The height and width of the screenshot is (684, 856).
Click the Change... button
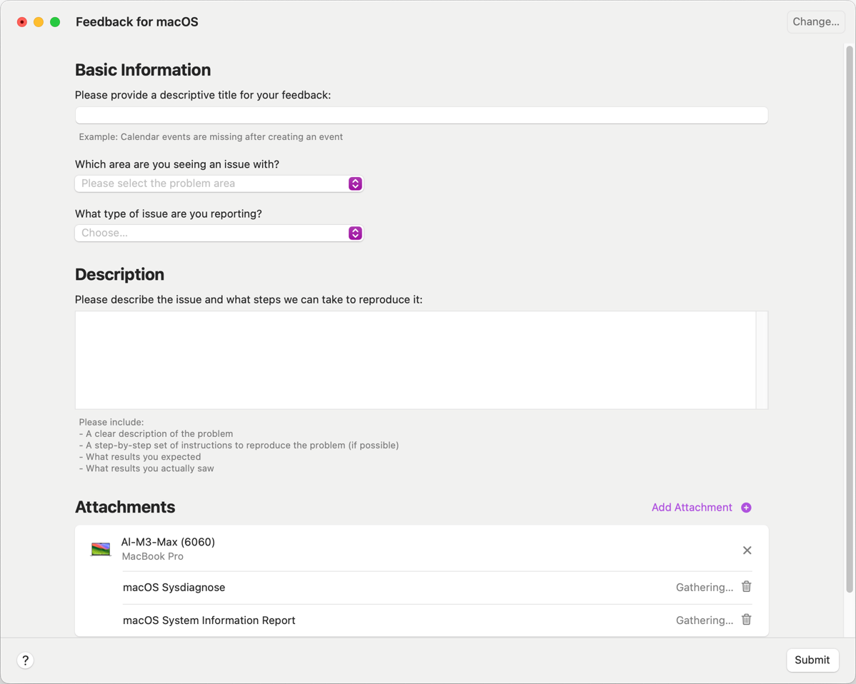815,22
